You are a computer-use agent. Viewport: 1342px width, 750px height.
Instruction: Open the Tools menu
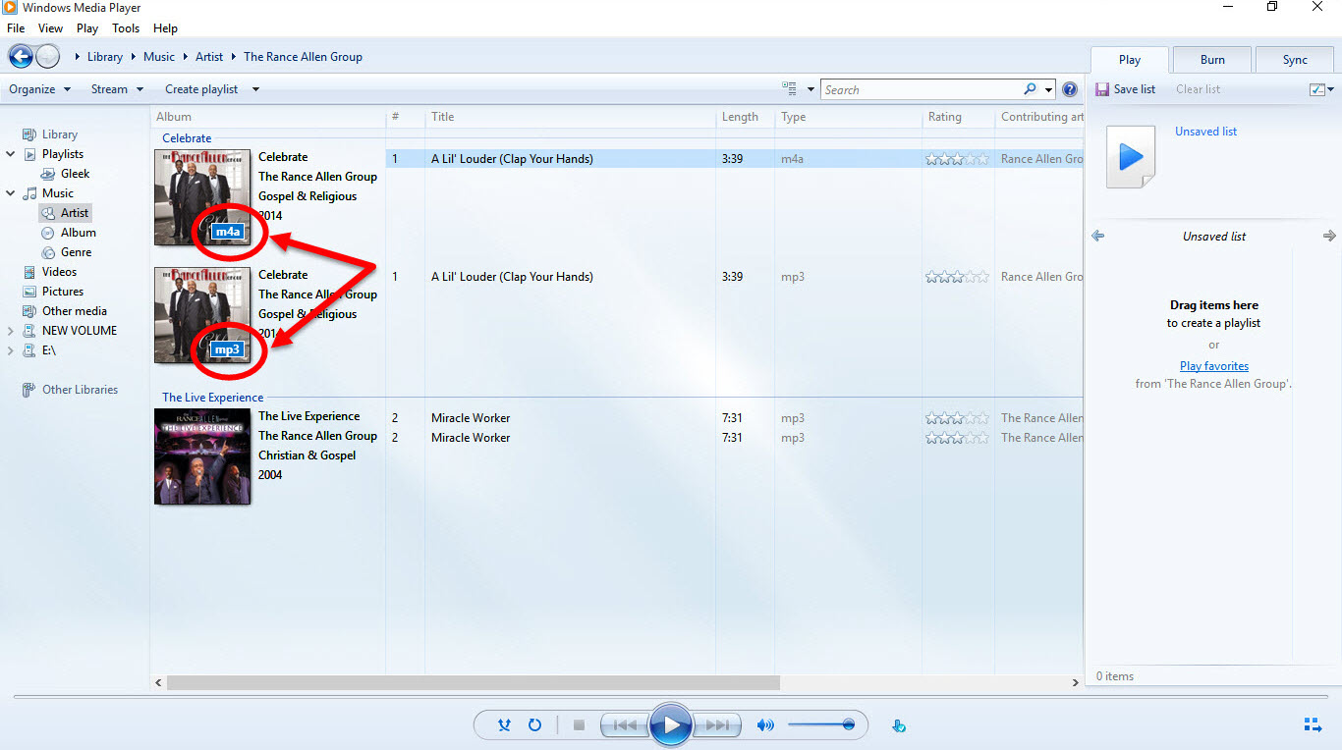click(126, 28)
